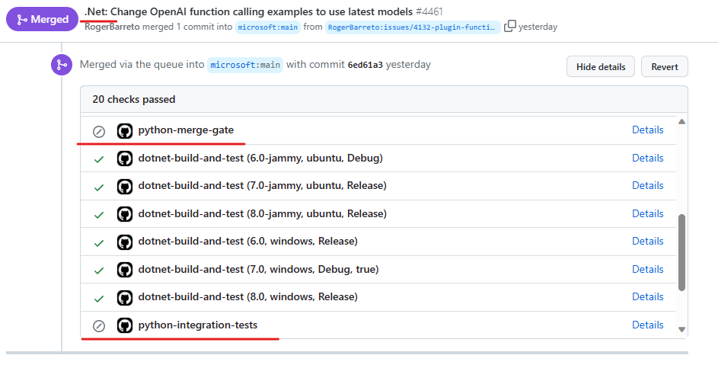Hide details of the merged checks
This screenshot has width=718, height=365.
(x=600, y=66)
